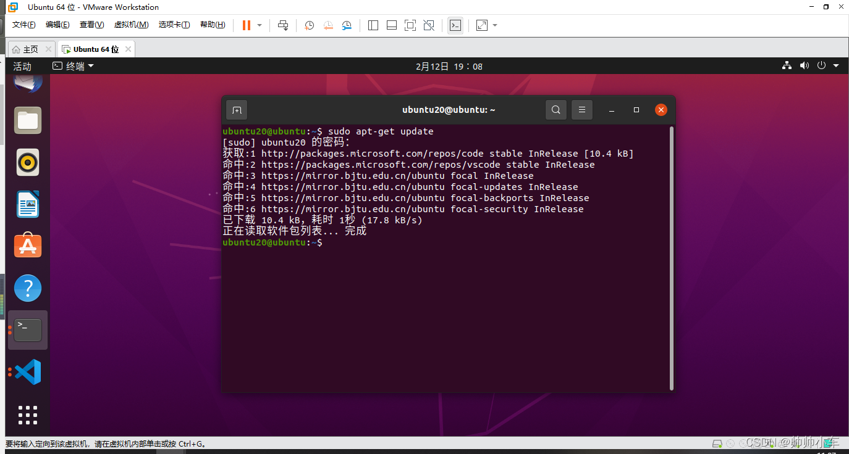Enter full screen mode via the toolbar icon
The height and width of the screenshot is (454, 849).
tap(410, 25)
